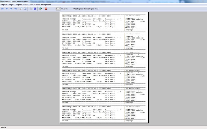
Task: Click Sair da Prévia de Impressão
Action: pyautogui.click(x=41, y=5)
